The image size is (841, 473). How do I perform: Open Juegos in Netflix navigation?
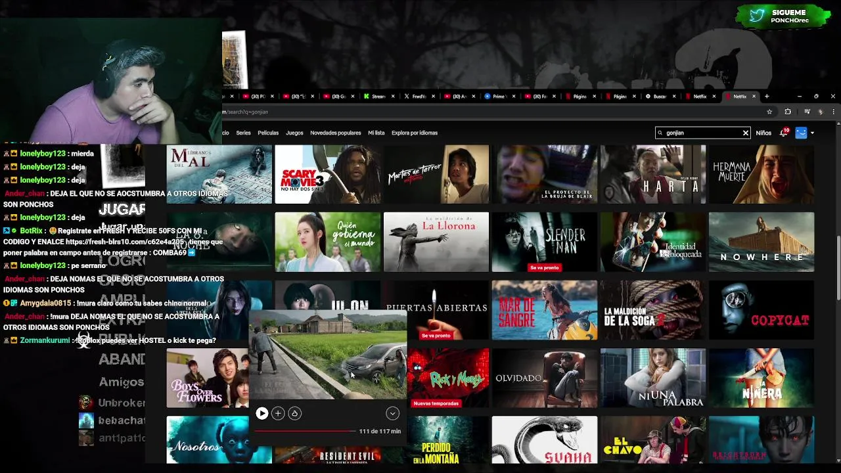pyautogui.click(x=294, y=133)
